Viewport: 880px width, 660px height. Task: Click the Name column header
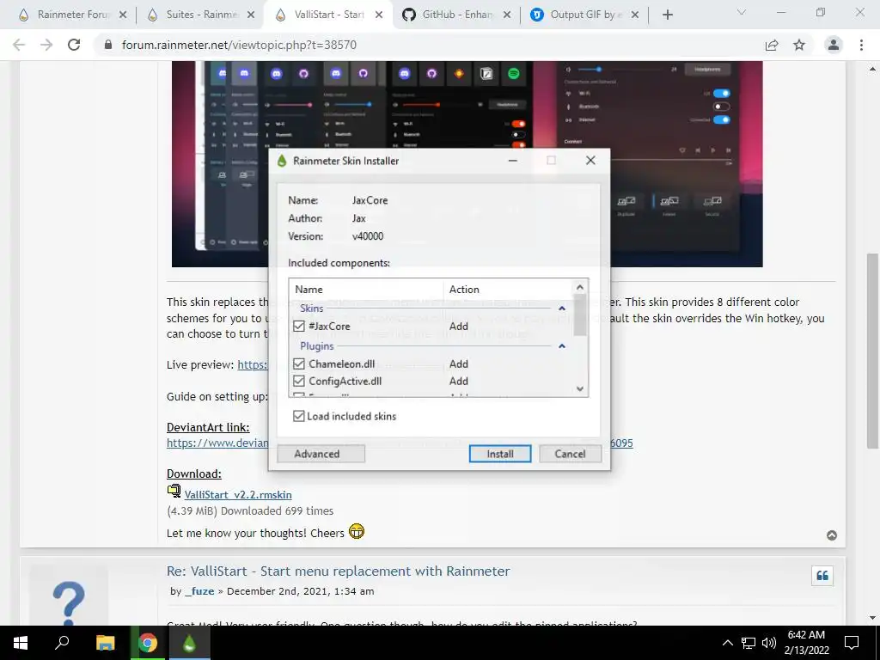click(x=366, y=289)
